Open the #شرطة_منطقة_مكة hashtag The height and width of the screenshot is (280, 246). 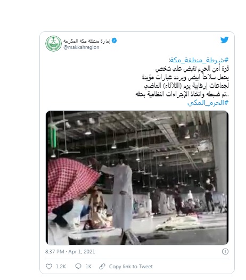coord(199,60)
